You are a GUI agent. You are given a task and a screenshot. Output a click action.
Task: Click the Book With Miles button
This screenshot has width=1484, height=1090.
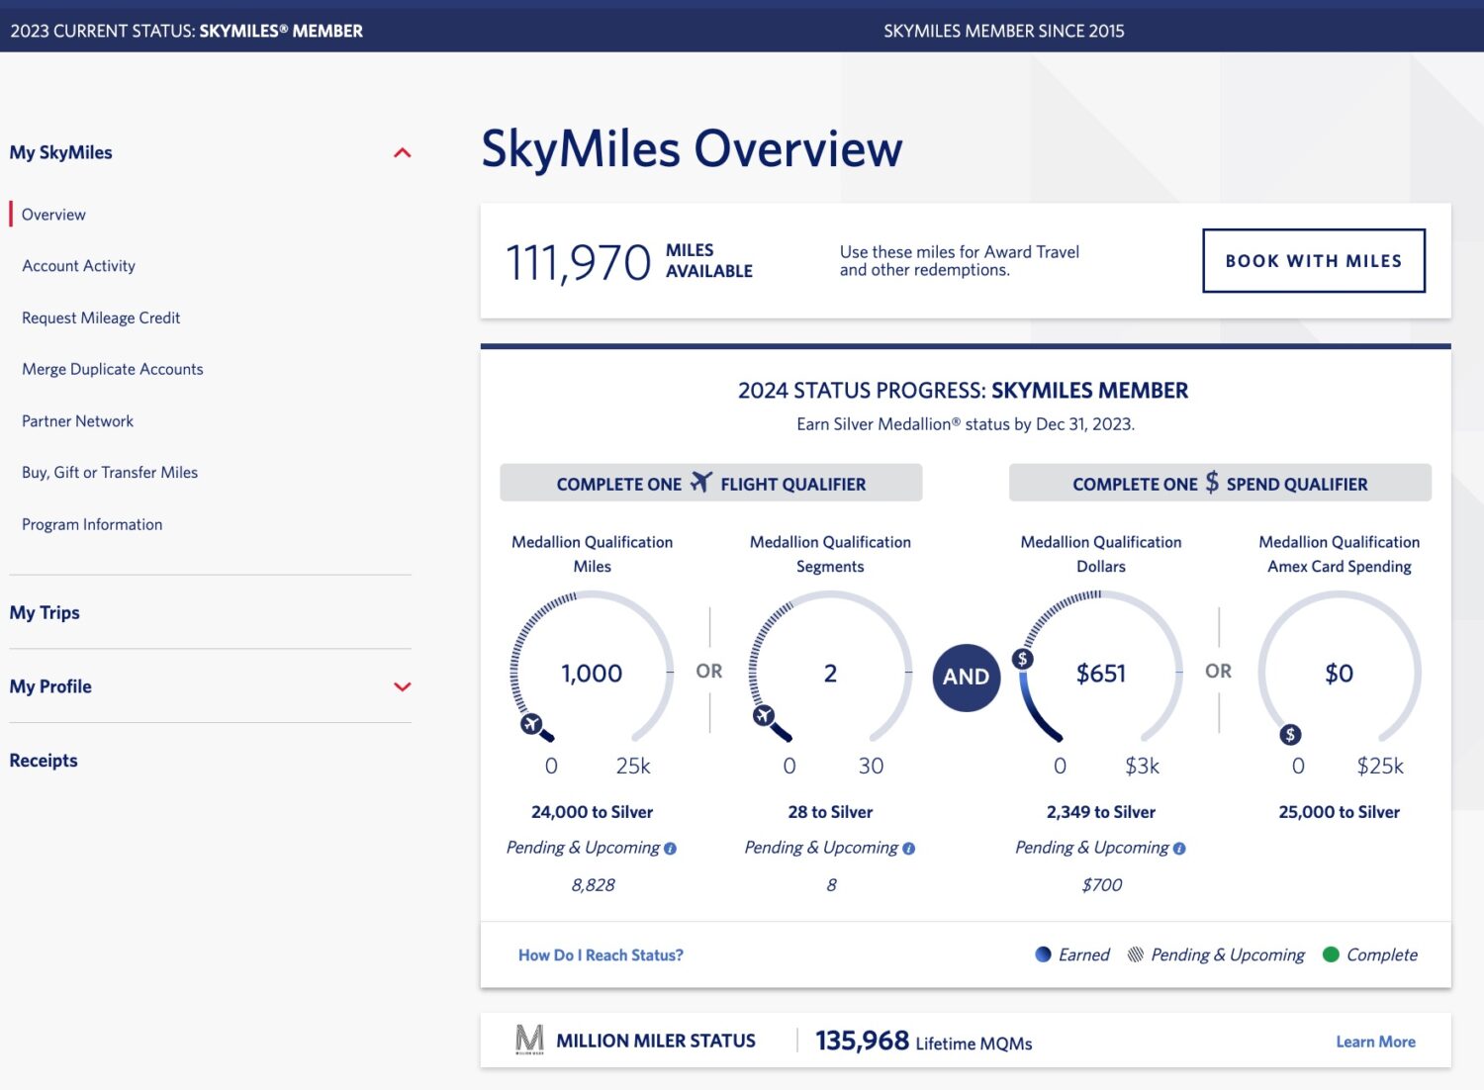pyautogui.click(x=1313, y=260)
